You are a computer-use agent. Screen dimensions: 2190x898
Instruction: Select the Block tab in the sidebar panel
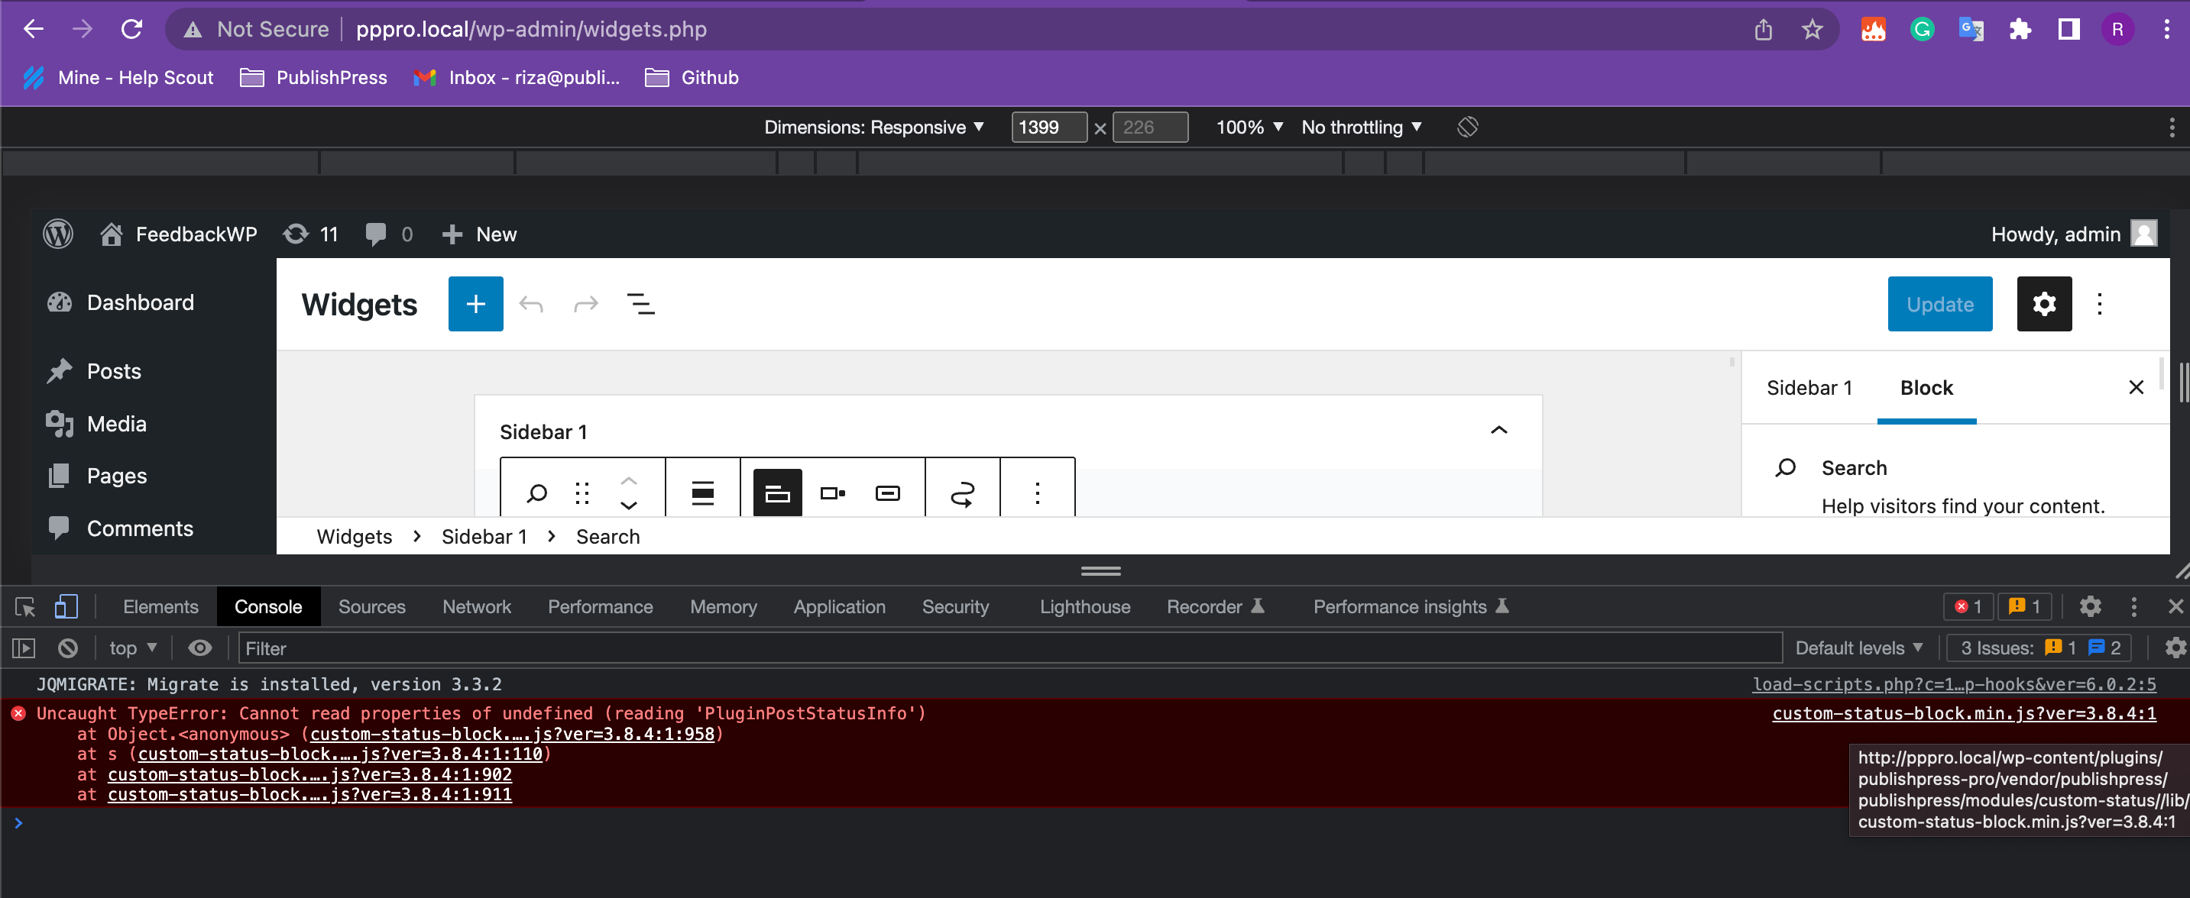pos(1926,387)
